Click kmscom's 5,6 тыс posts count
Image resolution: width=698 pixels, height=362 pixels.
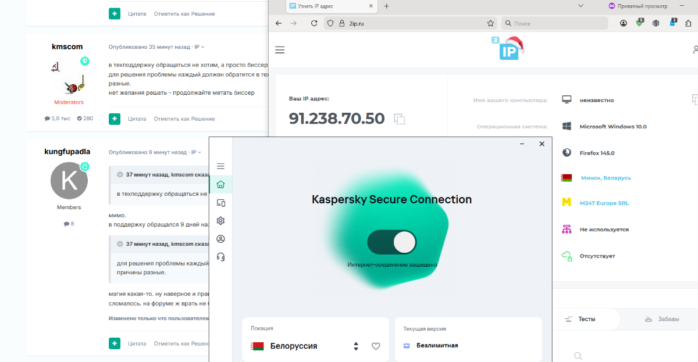[58, 119]
